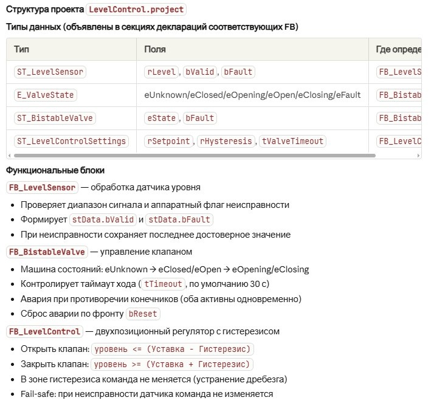Click the valve-open condition code snippet
The height and width of the screenshot is (403, 434).
(172, 348)
